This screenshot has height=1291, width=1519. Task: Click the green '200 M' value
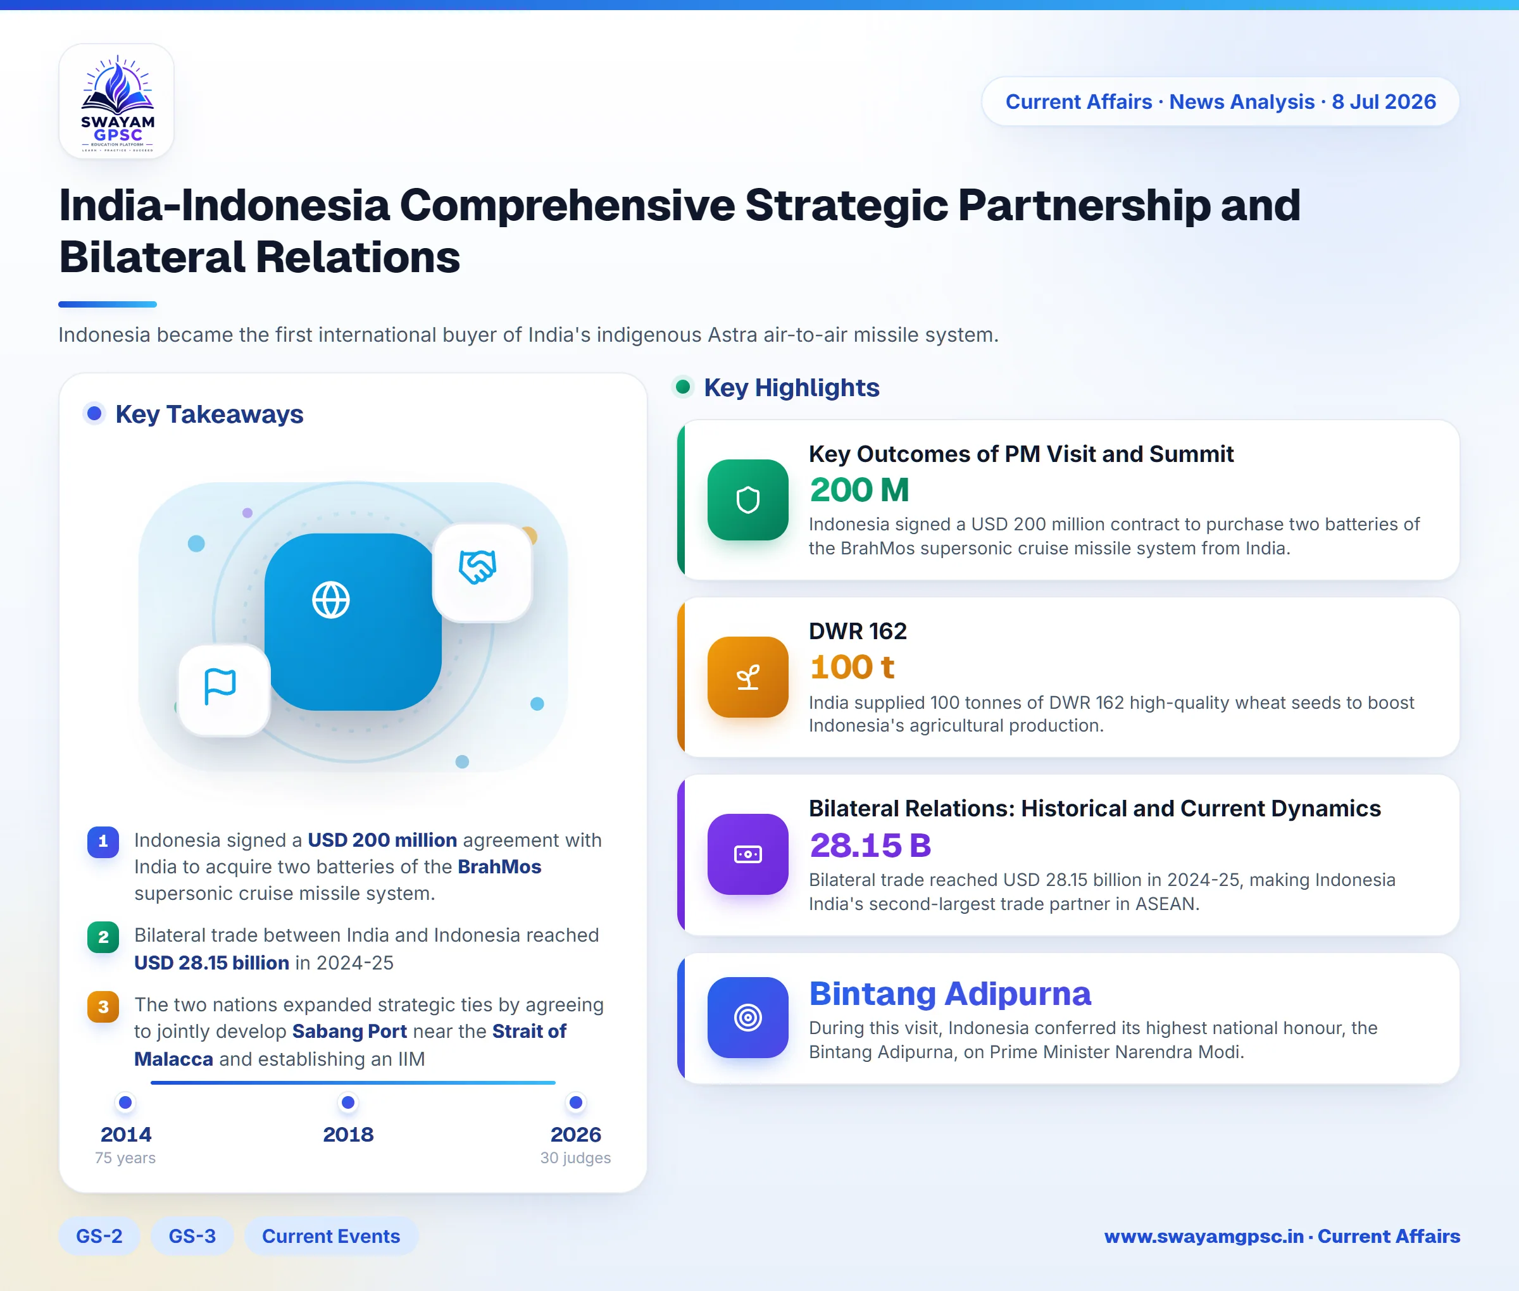pyautogui.click(x=860, y=490)
